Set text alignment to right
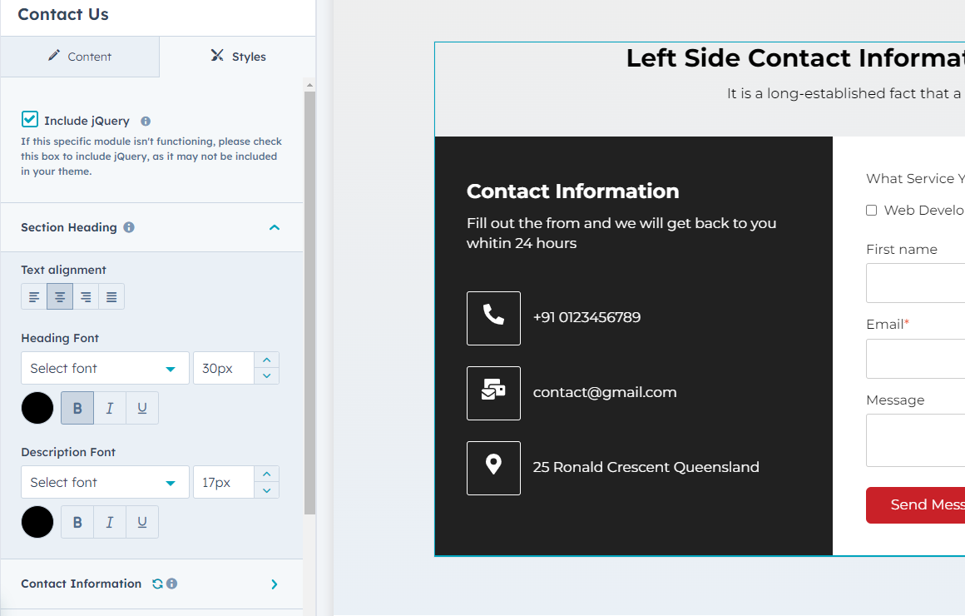The width and height of the screenshot is (965, 616). [x=86, y=297]
